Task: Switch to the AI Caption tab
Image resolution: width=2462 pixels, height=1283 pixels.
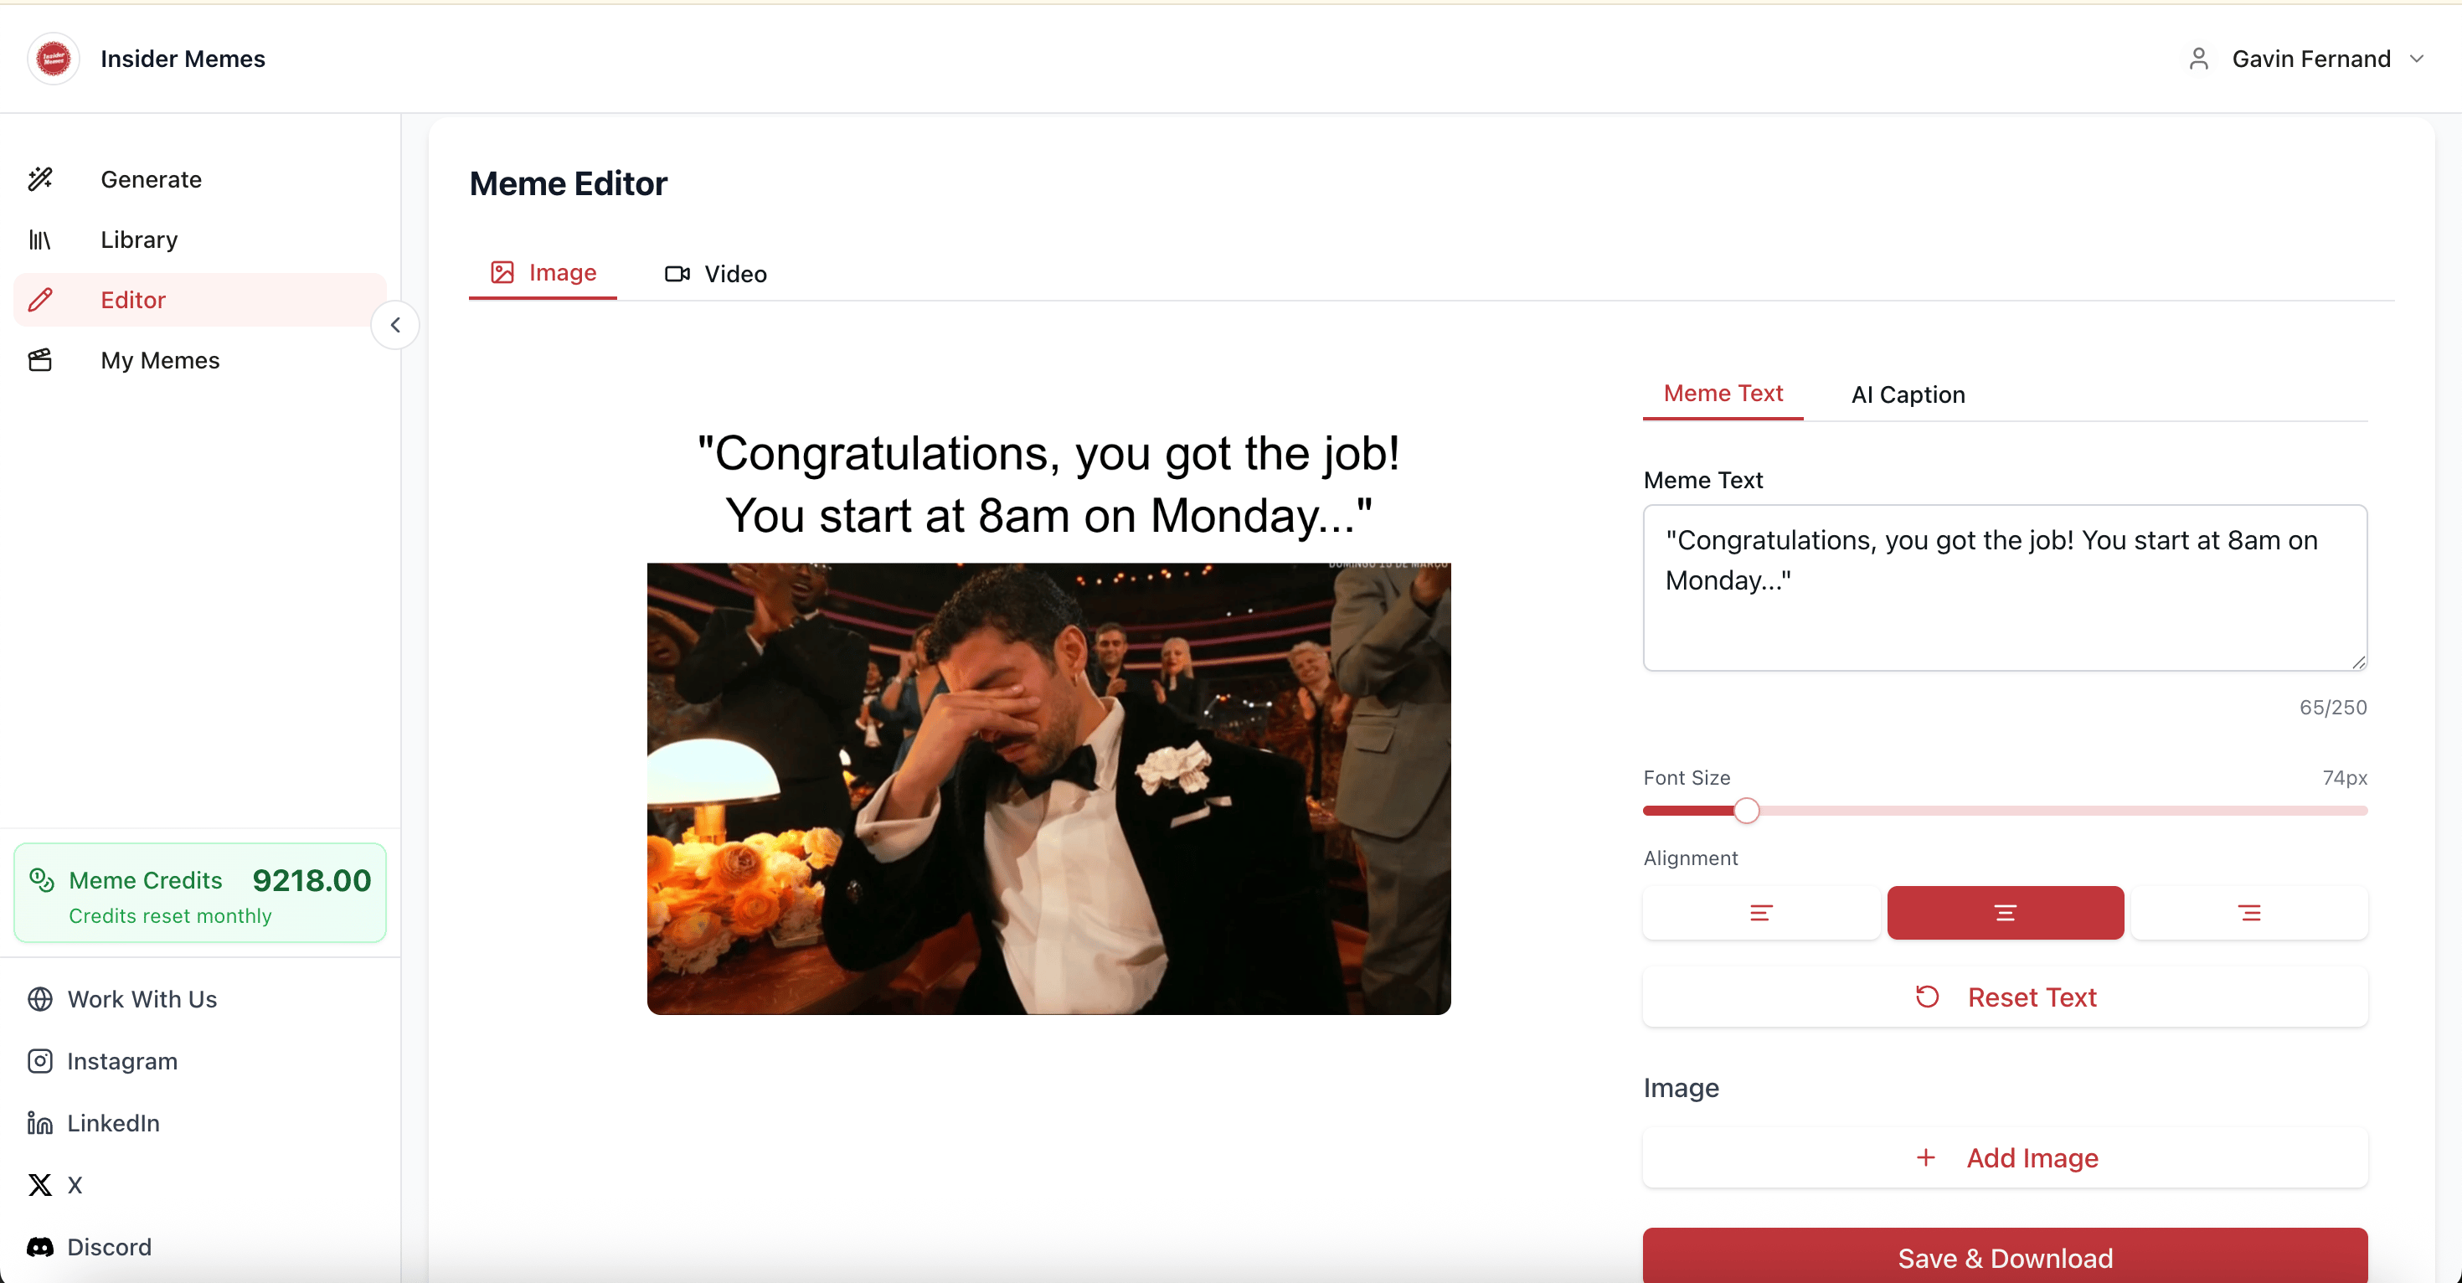Action: 1908,394
